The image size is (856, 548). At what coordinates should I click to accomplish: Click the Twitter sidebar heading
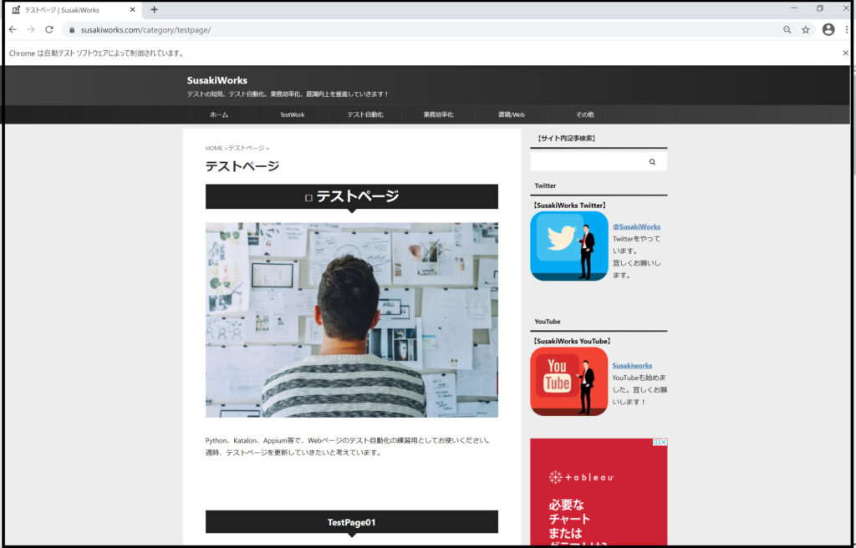(x=545, y=185)
